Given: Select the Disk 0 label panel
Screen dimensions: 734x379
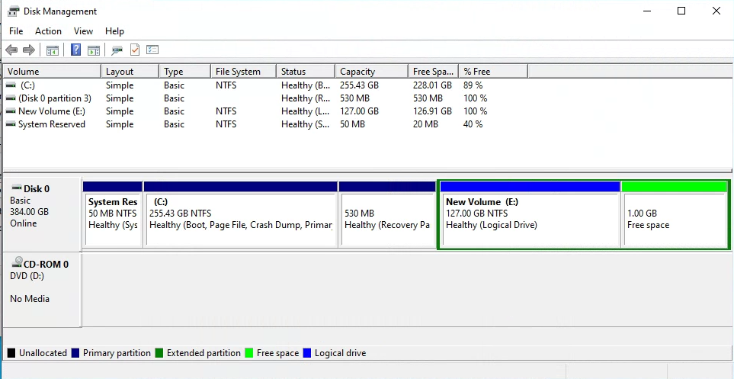Looking at the screenshot, I should point(42,214).
